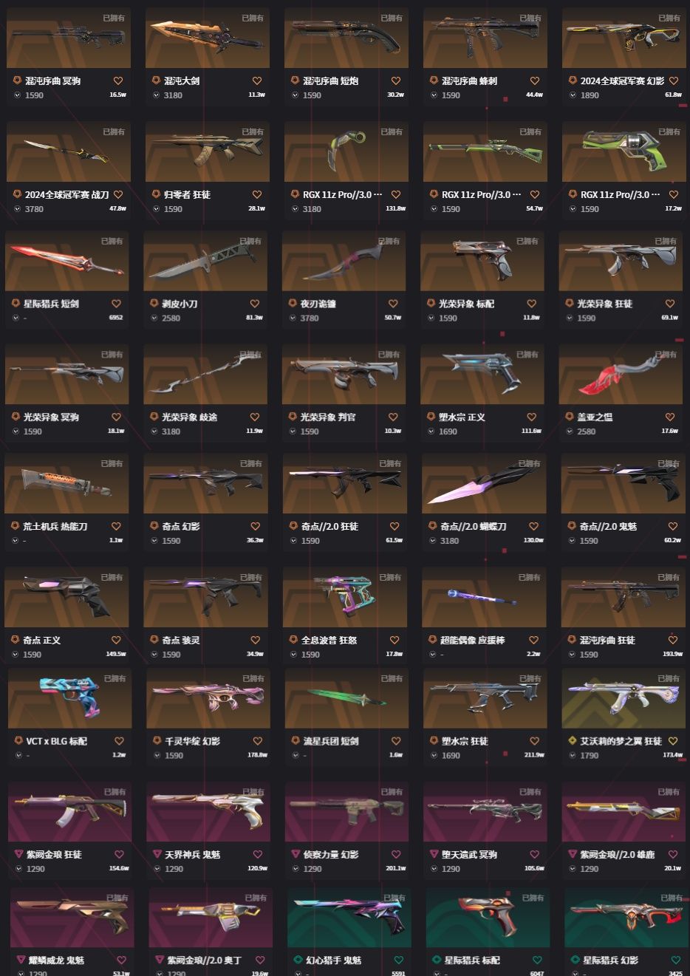Click the heart icon beside 紫阙金琅 狂徒
Image resolution: width=690 pixels, height=976 pixels.
[x=119, y=854]
